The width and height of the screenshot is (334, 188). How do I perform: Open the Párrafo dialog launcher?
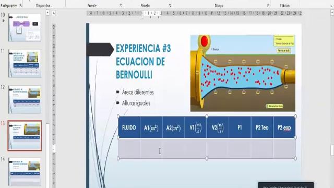tap(170, 6)
